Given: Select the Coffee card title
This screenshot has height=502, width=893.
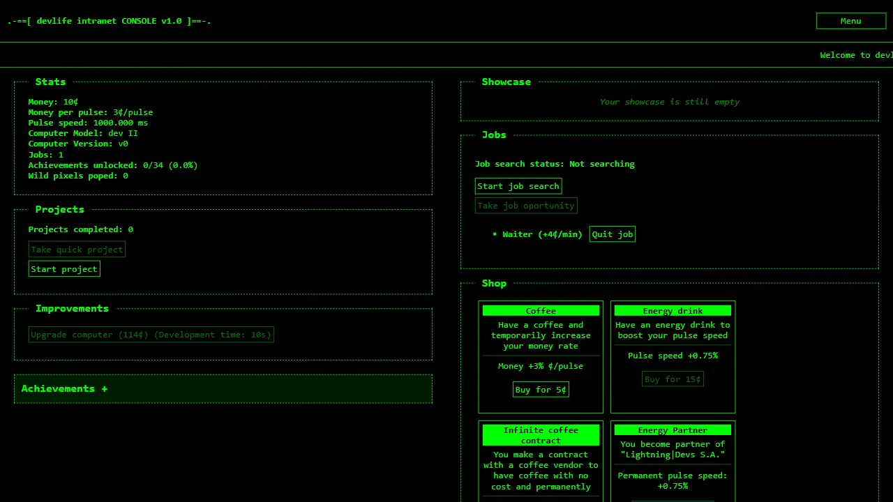Looking at the screenshot, I should click(541, 311).
